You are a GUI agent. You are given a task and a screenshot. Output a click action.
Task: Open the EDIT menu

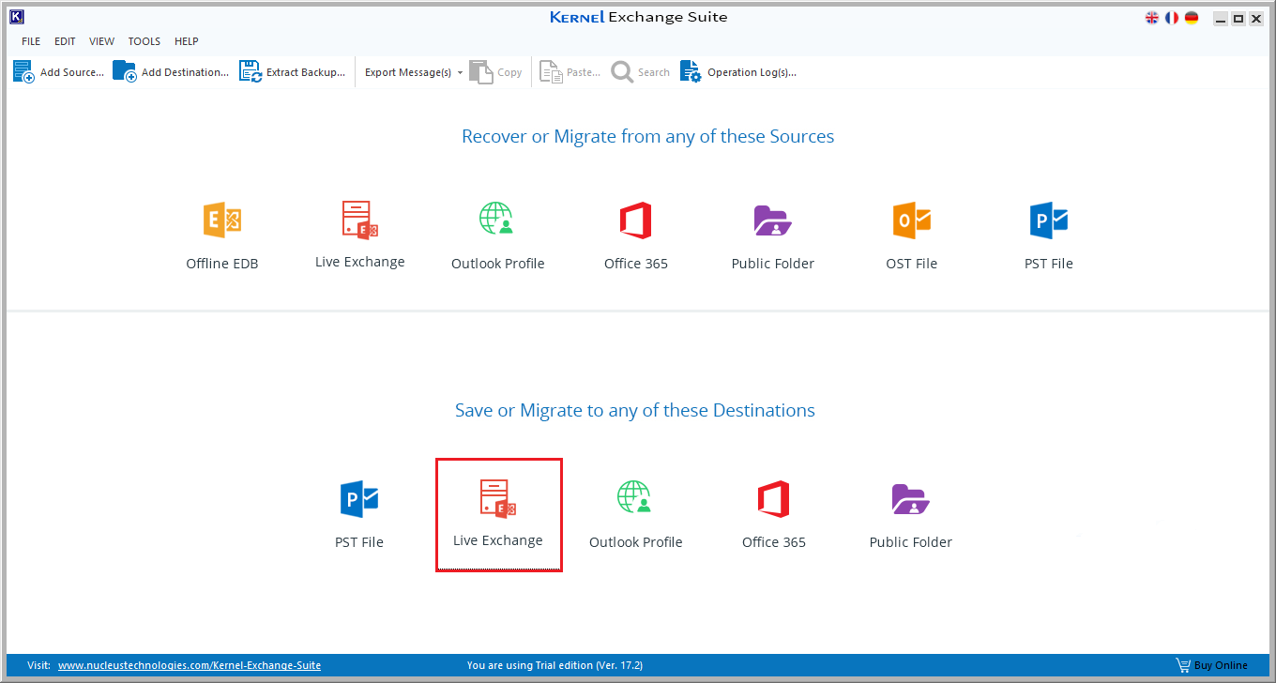click(65, 41)
